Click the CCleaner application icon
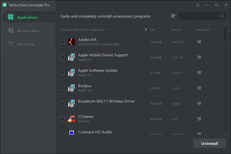This screenshot has width=231, height=154. click(72, 119)
